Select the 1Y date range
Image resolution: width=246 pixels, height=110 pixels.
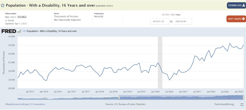point(163,15)
